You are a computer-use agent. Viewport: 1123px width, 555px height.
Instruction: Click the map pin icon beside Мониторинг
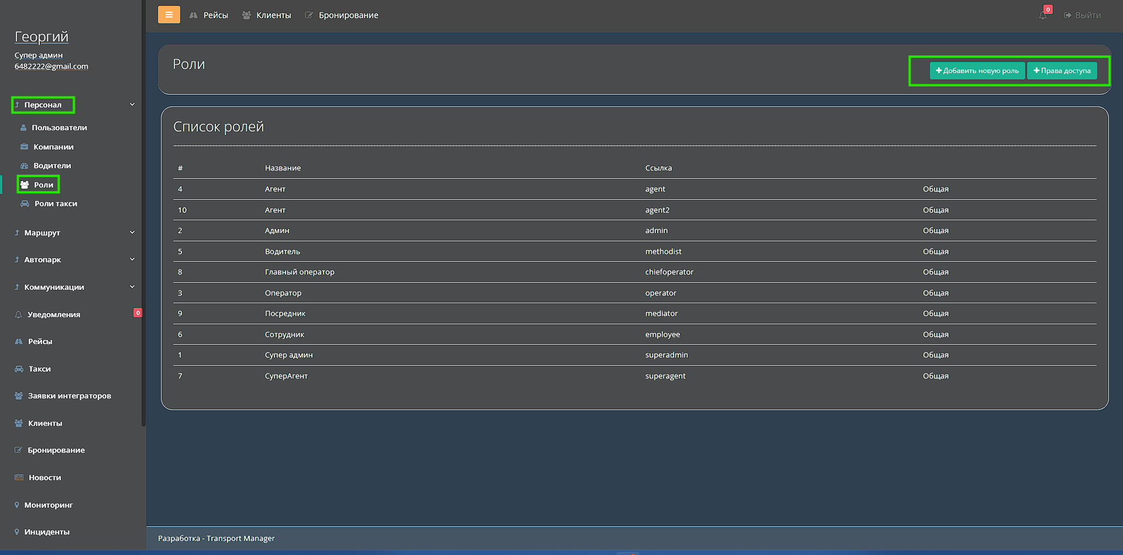click(17, 505)
